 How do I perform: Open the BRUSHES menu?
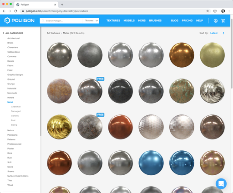pos(155,20)
